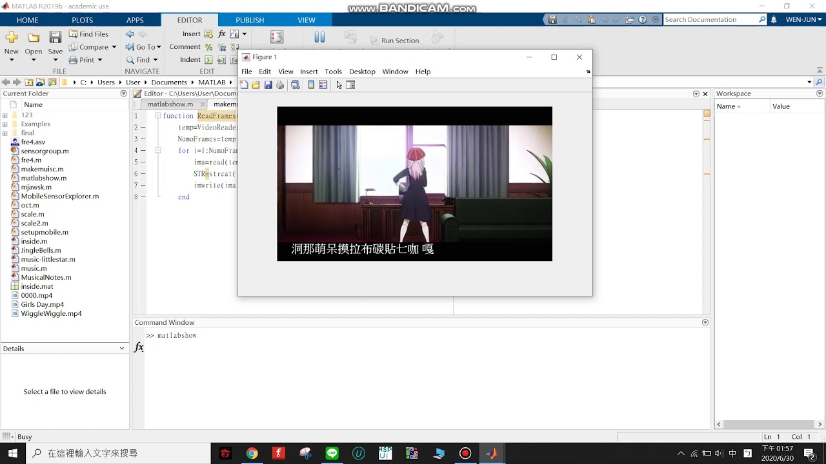Viewport: 826px width, 464px height.
Task: Click the Run Section button
Action: [x=394, y=41]
